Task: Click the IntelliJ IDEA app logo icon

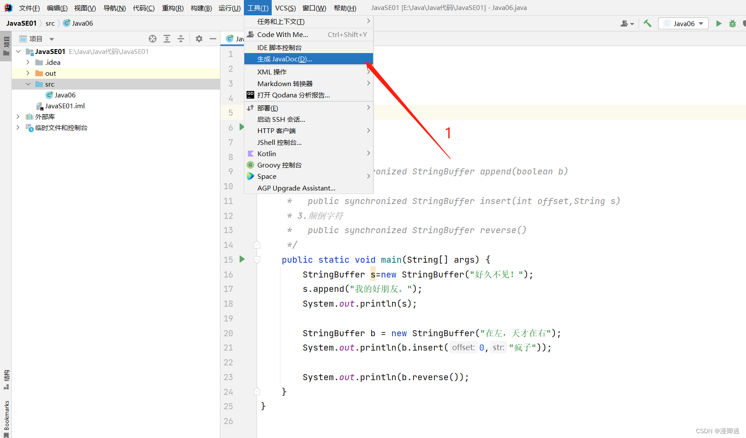Action: click(8, 8)
